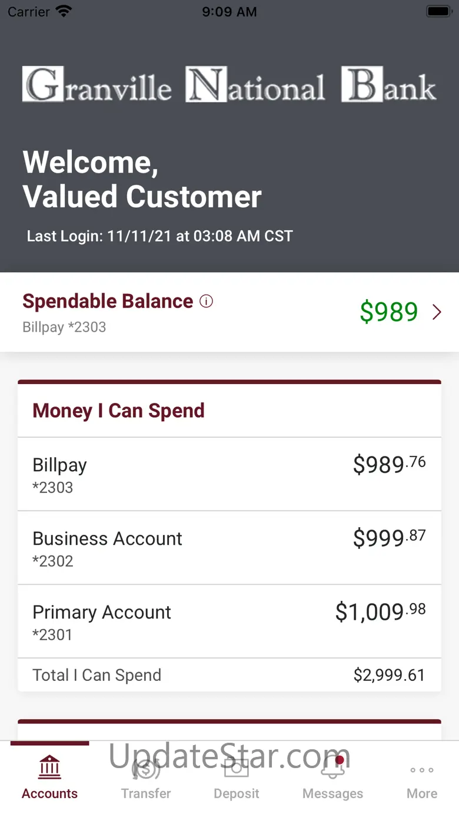Screen dimensions: 459x817
Task: Open the Transfer dollar icon
Action: click(x=146, y=769)
